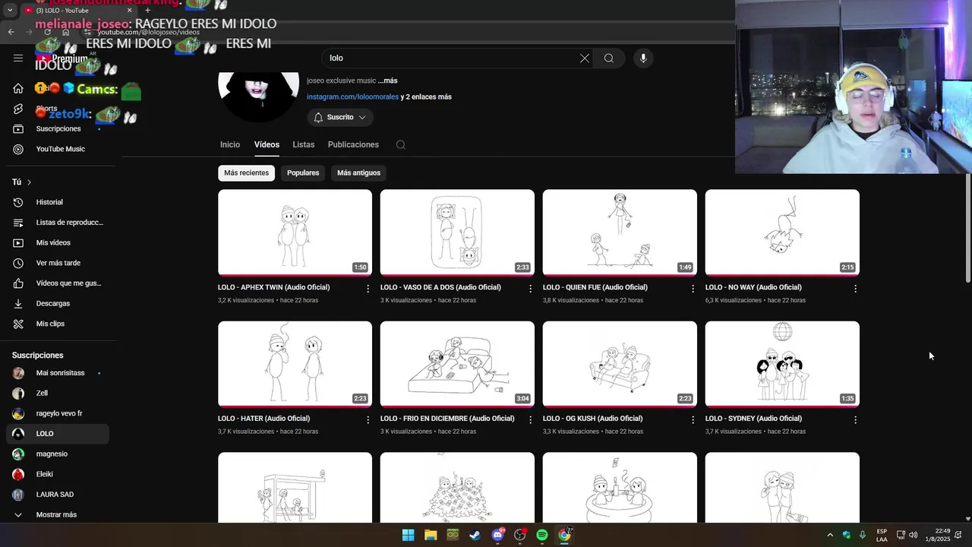Open the instagram.com/loloomorales link

(x=352, y=97)
